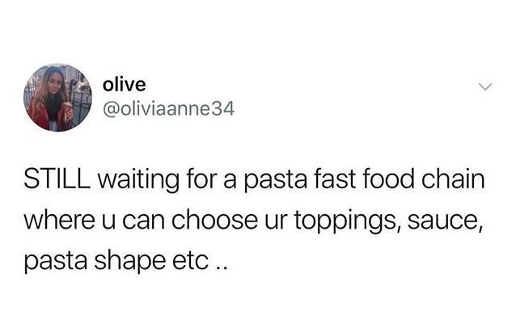Click the word "where" starting the second line
The image size is (516, 320).
click(60, 220)
